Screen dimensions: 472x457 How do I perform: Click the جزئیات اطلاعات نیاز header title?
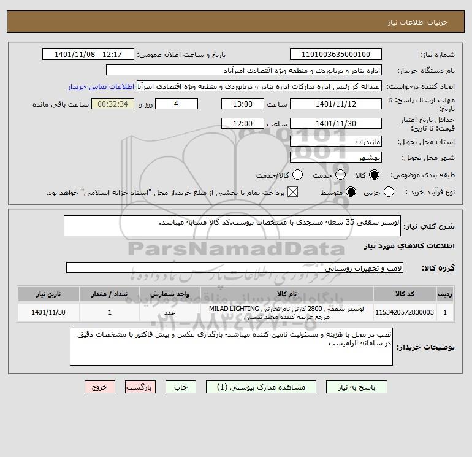pyautogui.click(x=418, y=22)
